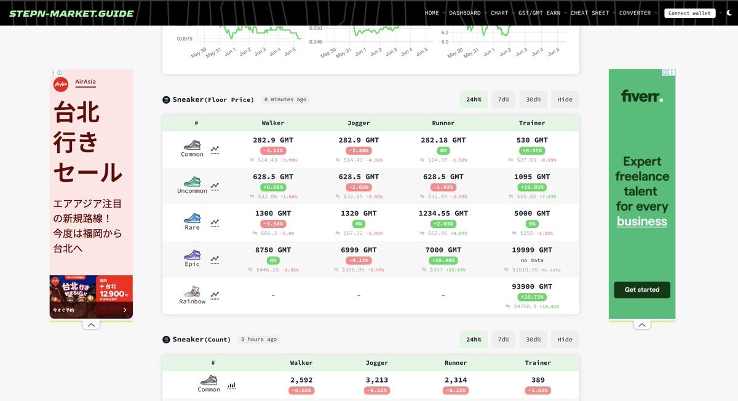Go to HOME in navigation
This screenshot has width=738, height=401.
432,13
